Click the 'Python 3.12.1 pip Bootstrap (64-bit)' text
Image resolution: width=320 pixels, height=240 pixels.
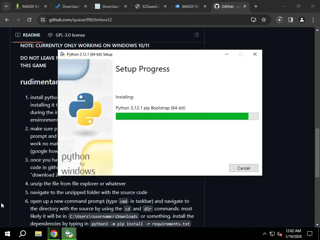coord(150,108)
